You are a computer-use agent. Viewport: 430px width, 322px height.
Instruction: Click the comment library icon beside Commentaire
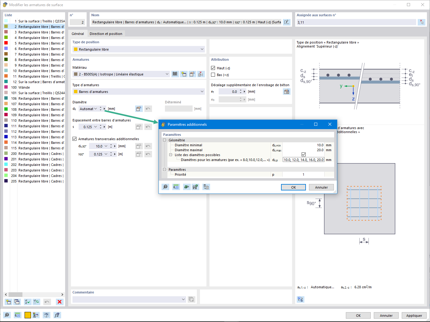191,299
